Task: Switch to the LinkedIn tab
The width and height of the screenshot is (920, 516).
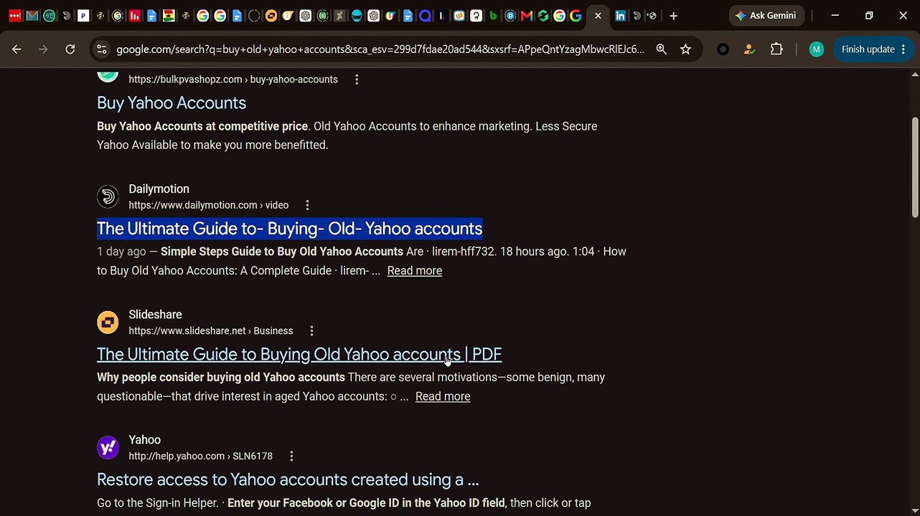Action: [620, 16]
